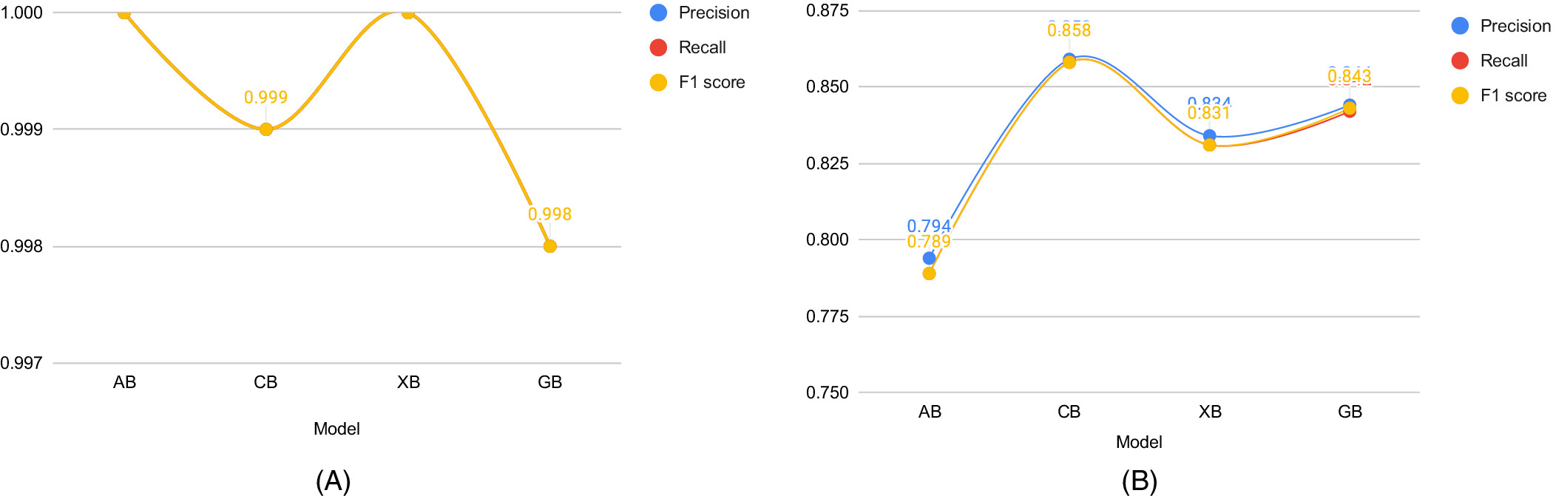Click the Recall legend text in chart A
Screen dimensions: 1553x496
click(703, 47)
